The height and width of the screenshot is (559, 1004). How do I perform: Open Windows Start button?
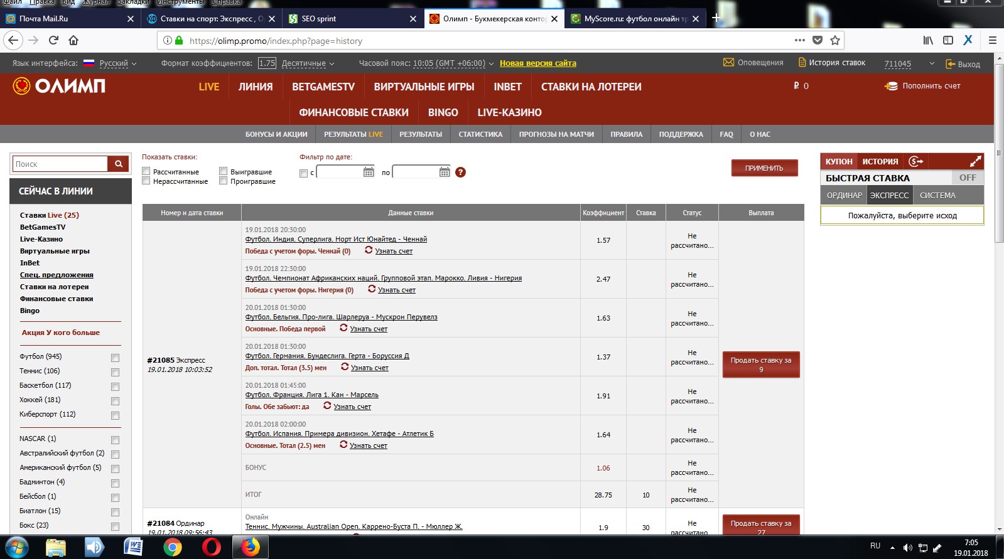(x=16, y=547)
